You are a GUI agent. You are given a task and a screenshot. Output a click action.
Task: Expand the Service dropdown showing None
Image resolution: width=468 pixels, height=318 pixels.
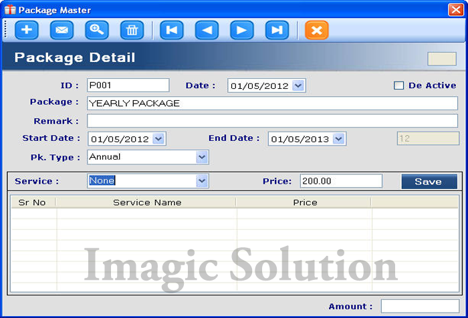[x=202, y=181]
